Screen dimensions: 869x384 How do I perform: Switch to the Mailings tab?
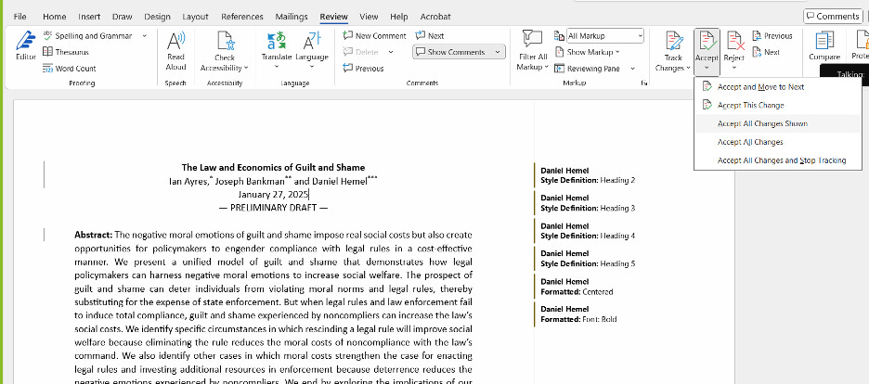291,17
